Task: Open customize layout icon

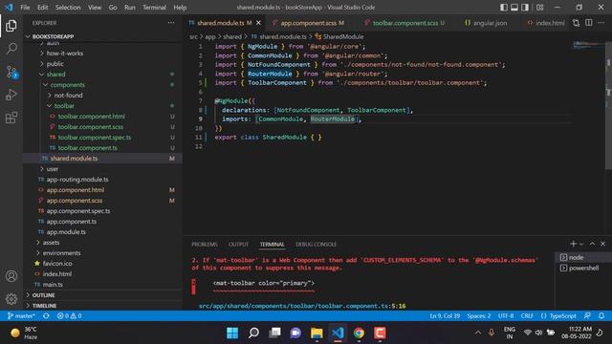Action: 539,8
